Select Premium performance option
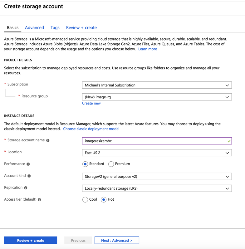This screenshot has width=245, height=249. [111, 164]
